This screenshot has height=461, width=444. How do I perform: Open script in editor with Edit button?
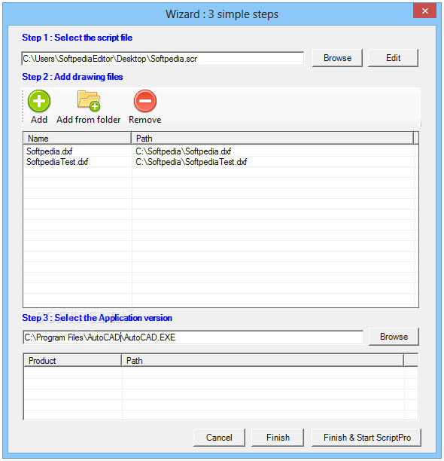click(393, 58)
